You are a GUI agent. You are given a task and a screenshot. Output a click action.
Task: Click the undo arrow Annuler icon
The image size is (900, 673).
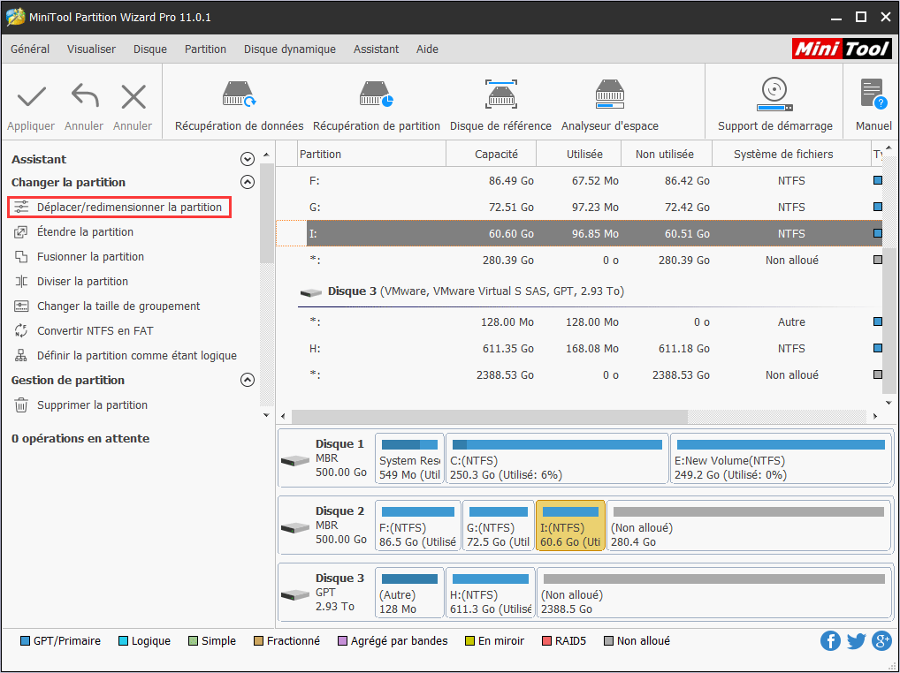click(x=84, y=97)
